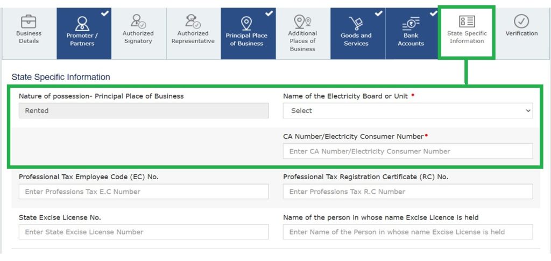Focus the CA Number/Electricity Consumer Number field
The image size is (551, 261).
click(x=408, y=151)
